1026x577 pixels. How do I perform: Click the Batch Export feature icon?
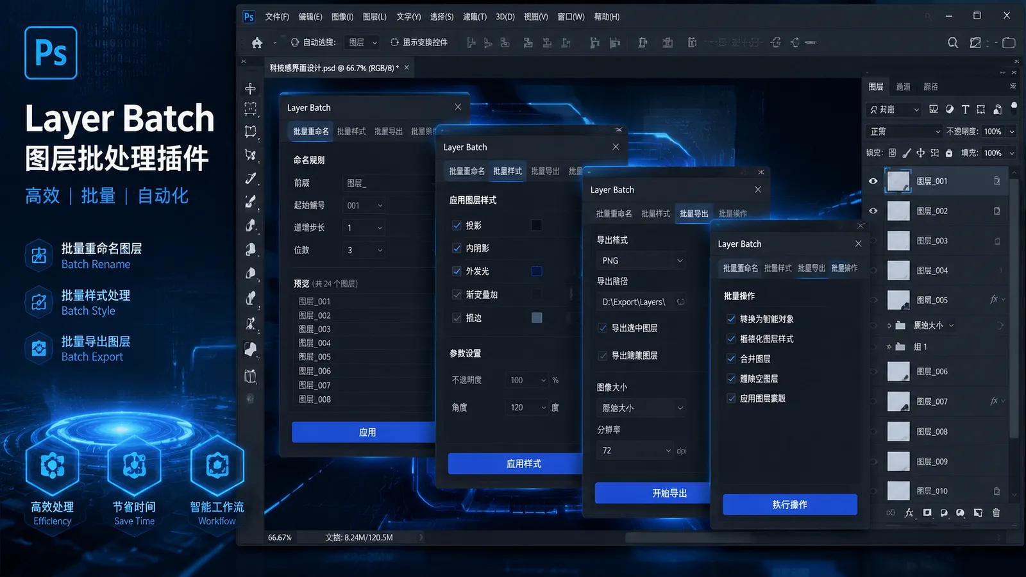pyautogui.click(x=39, y=348)
